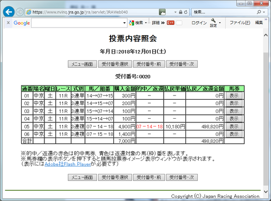The width and height of the screenshot is (271, 201).
Task: Click the 7,000円 total purchase cell
Action: [x=125, y=141]
